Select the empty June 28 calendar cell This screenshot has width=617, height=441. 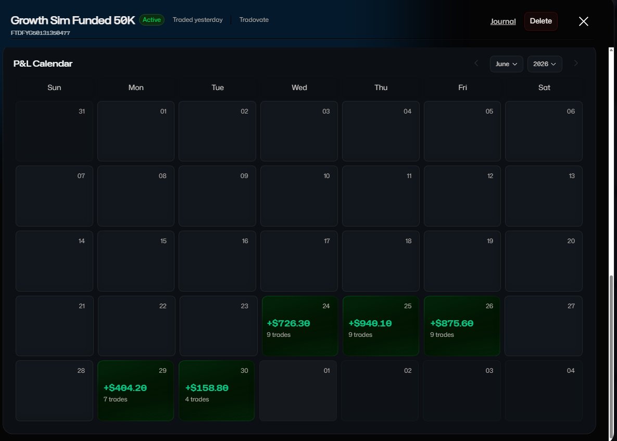tap(54, 390)
